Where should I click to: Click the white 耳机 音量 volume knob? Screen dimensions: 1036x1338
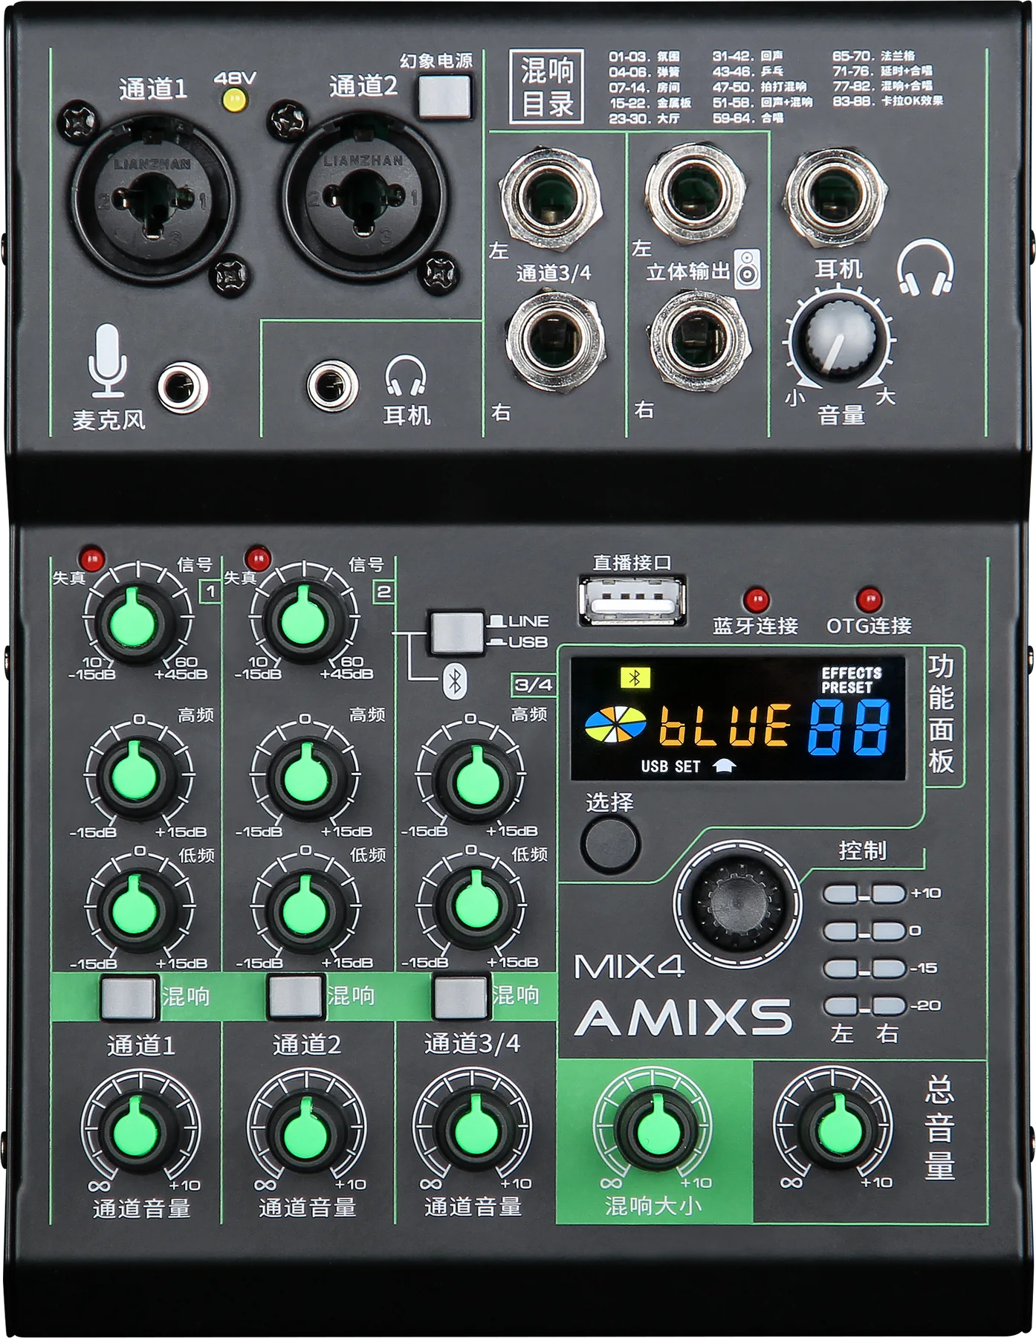839,340
